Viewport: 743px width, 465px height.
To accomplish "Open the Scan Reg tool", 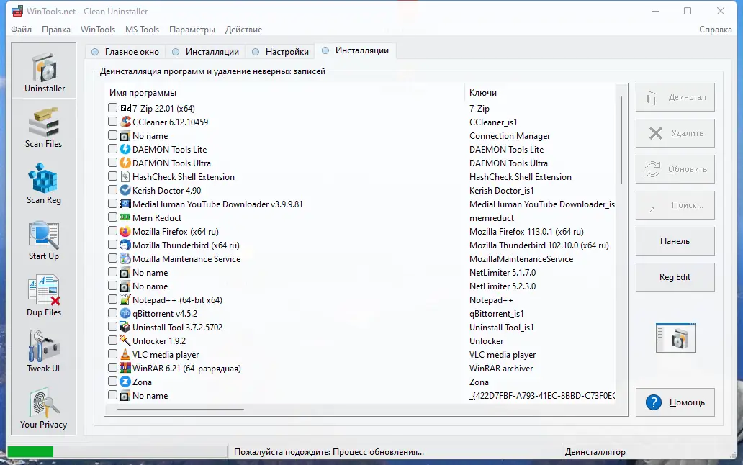I will tap(44, 184).
